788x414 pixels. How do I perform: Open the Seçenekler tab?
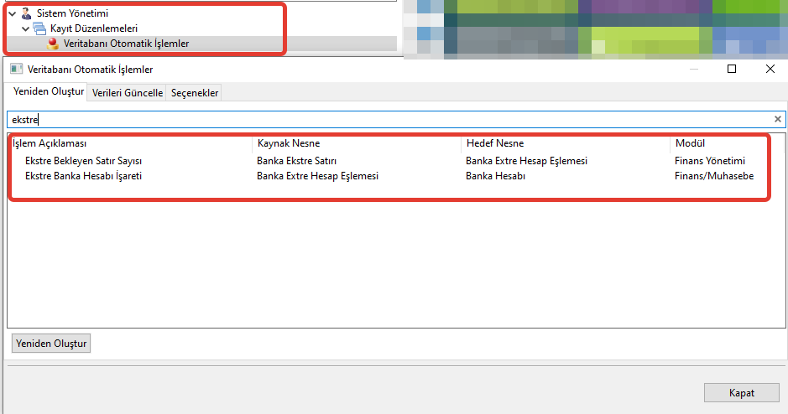point(195,93)
